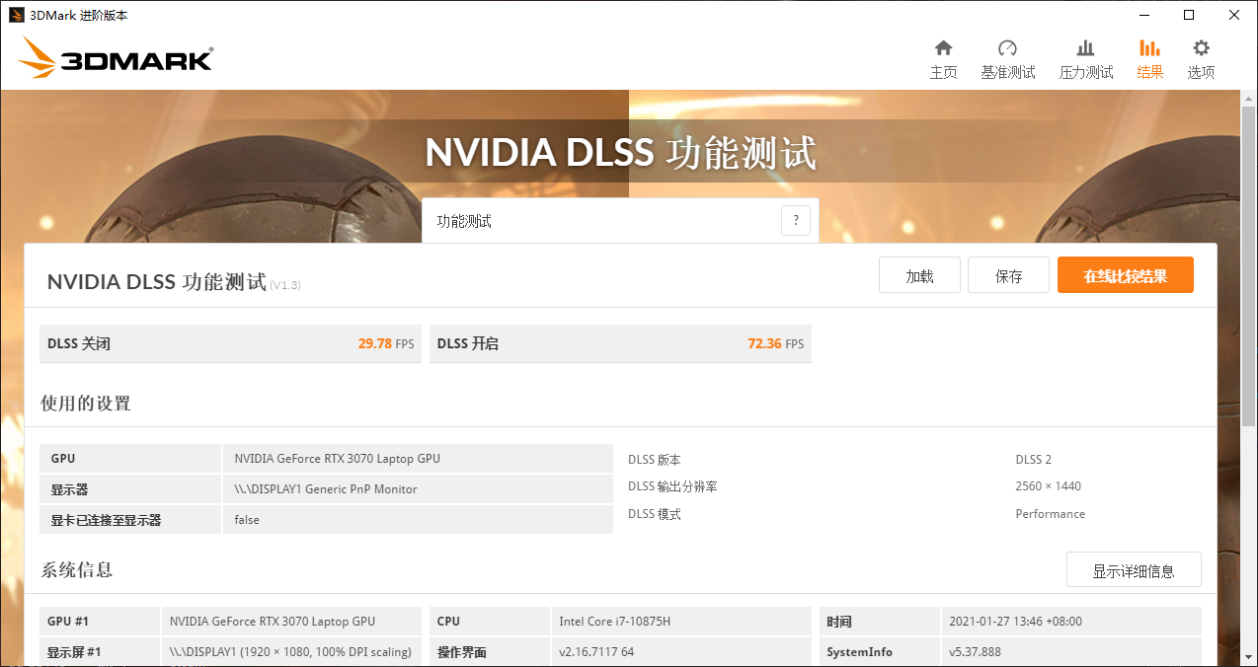This screenshot has height=667, width=1258.
Task: Click the CPU label in system info
Action: coord(448,622)
